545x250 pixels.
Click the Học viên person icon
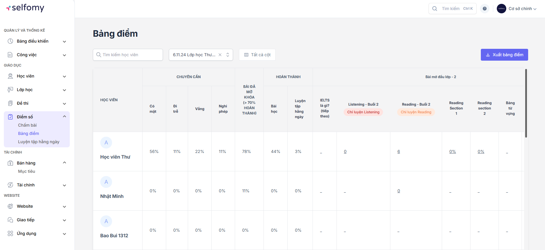click(10, 76)
